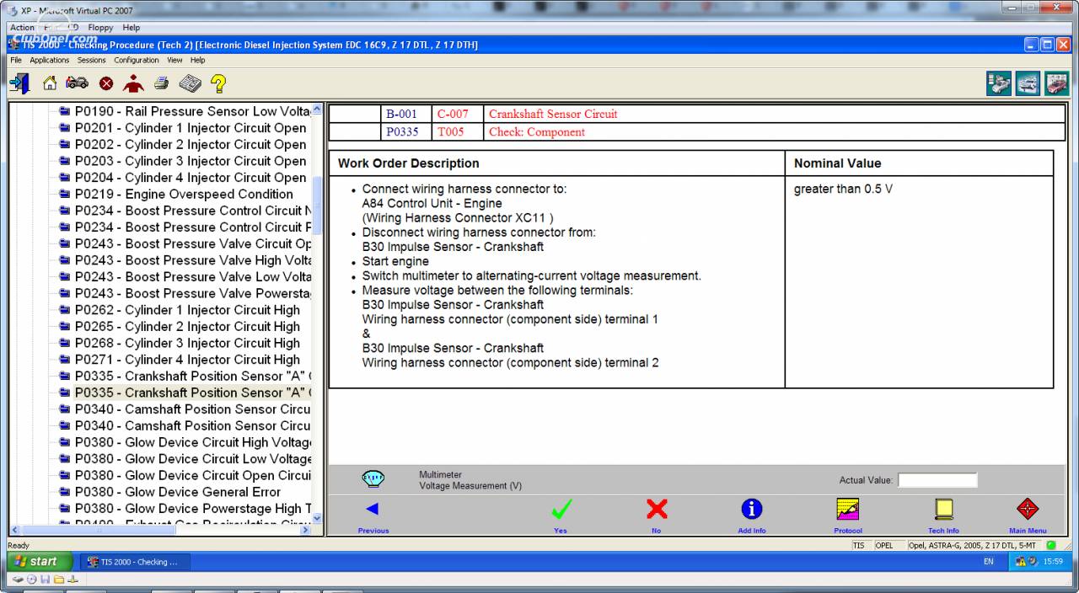Click the Check: Component text
This screenshot has width=1079, height=593.
click(x=537, y=131)
